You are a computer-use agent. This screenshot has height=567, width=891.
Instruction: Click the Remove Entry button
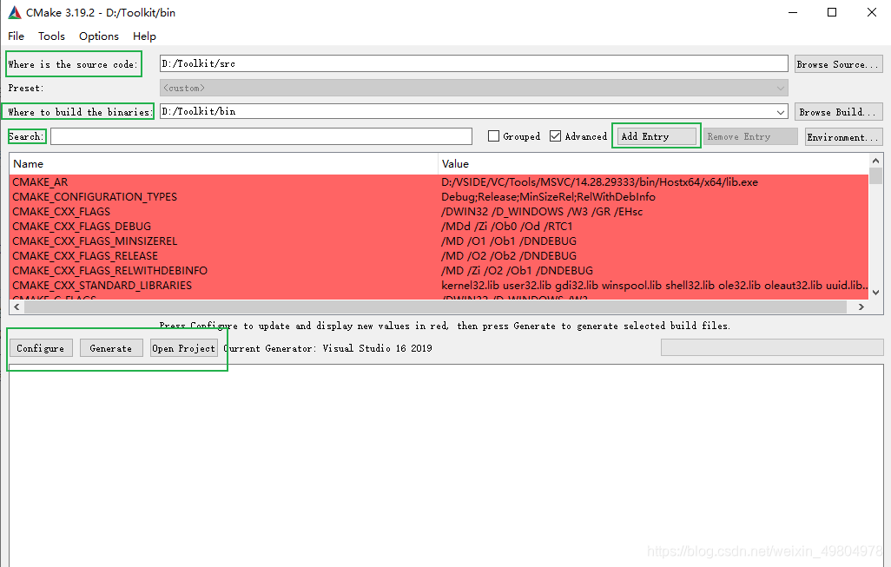tap(750, 136)
